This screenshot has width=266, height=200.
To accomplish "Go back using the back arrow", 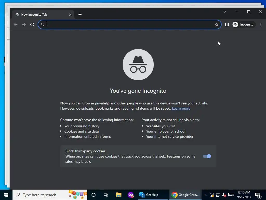I will (16, 24).
